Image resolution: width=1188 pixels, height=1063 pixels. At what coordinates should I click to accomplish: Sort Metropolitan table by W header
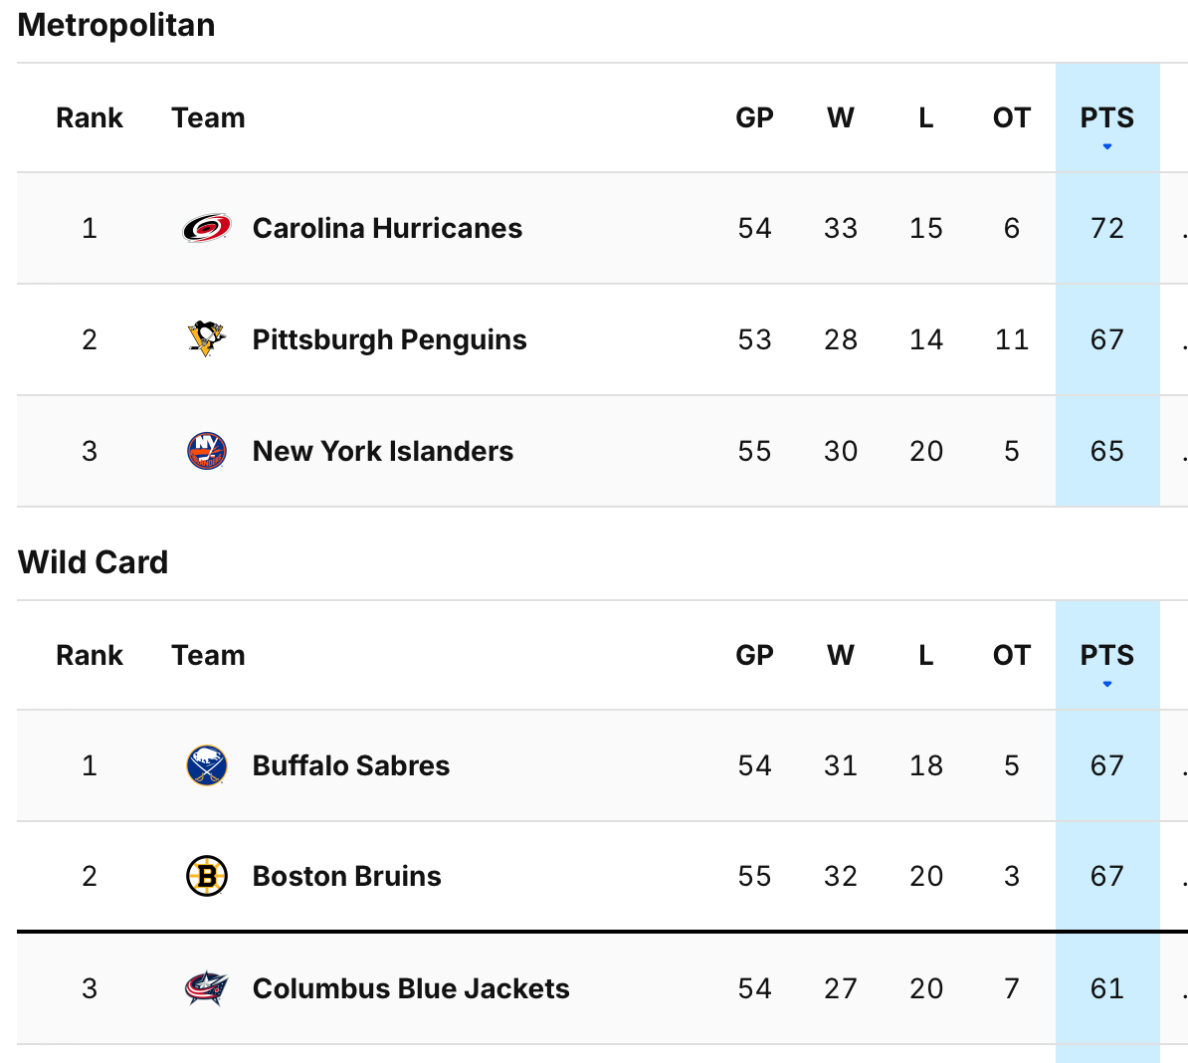tap(840, 117)
